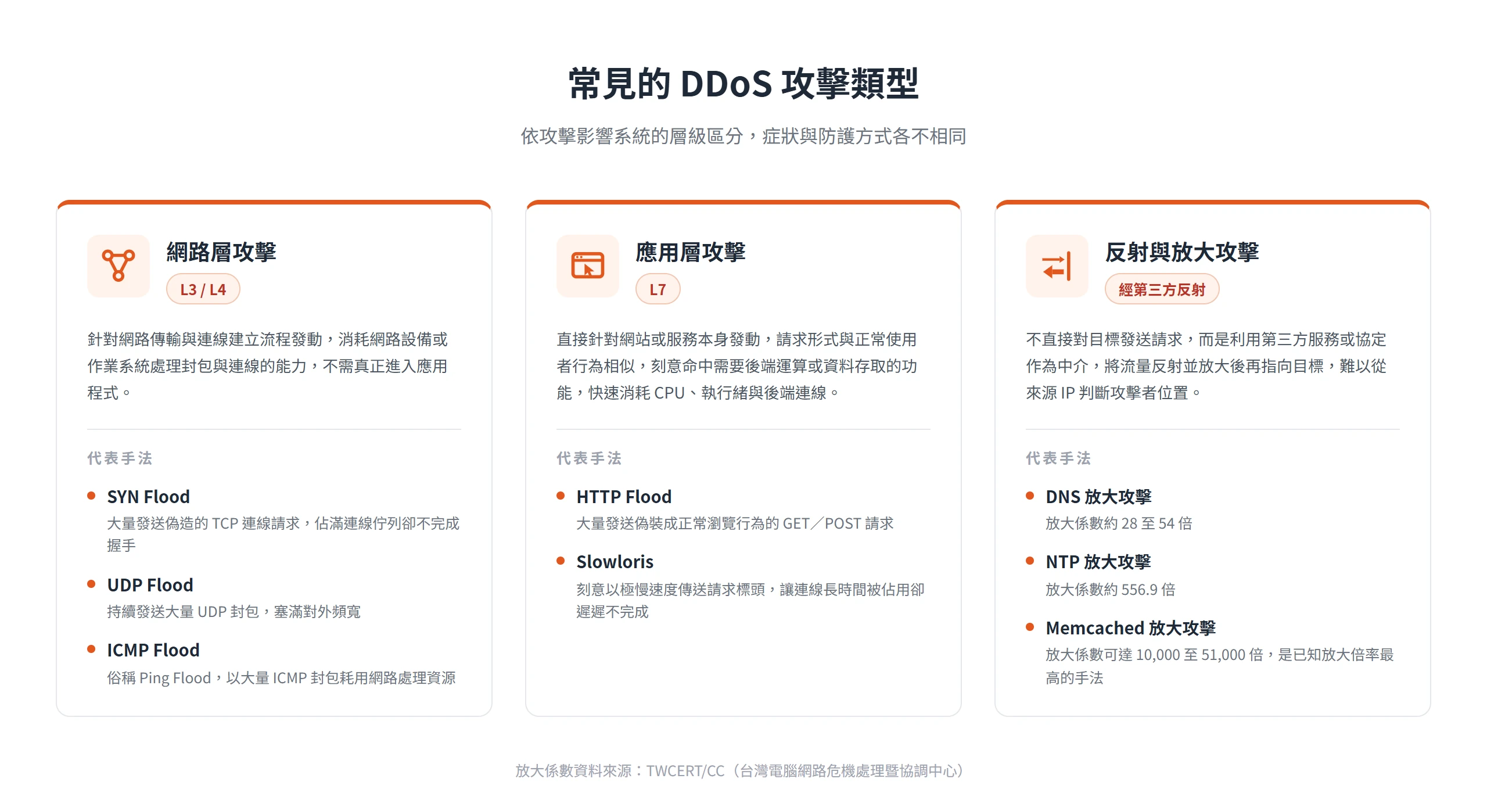Click the application layer browser window icon
The width and height of the screenshot is (1487, 793).
click(x=588, y=266)
